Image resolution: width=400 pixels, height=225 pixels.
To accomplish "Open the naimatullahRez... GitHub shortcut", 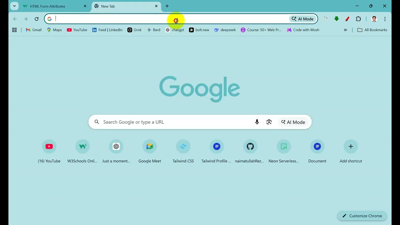I will [250, 152].
